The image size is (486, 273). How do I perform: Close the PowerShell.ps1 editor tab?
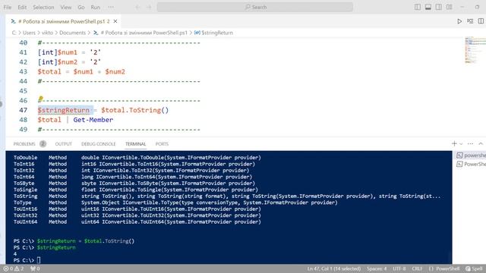[115, 21]
